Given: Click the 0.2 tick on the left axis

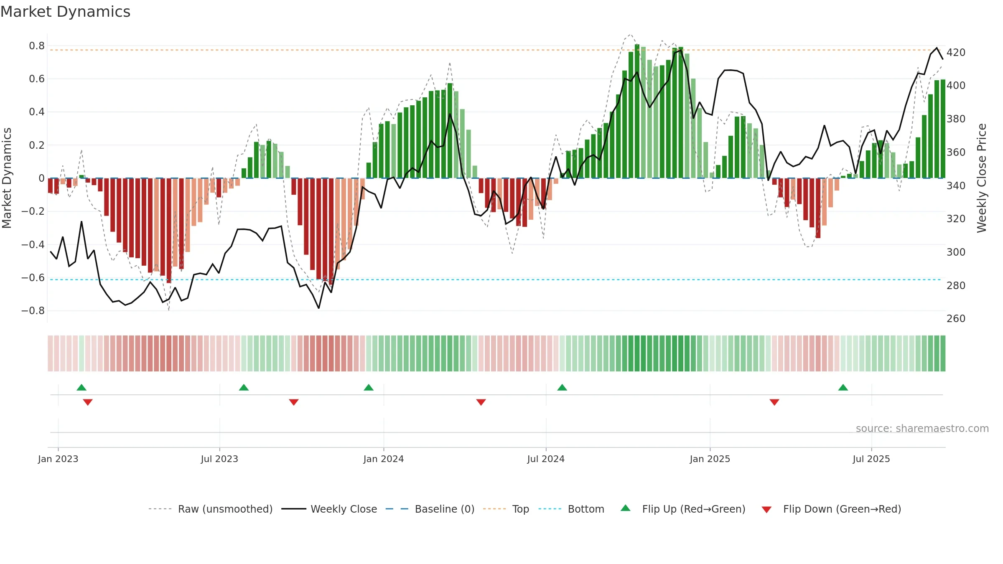Looking at the screenshot, I should (x=37, y=145).
